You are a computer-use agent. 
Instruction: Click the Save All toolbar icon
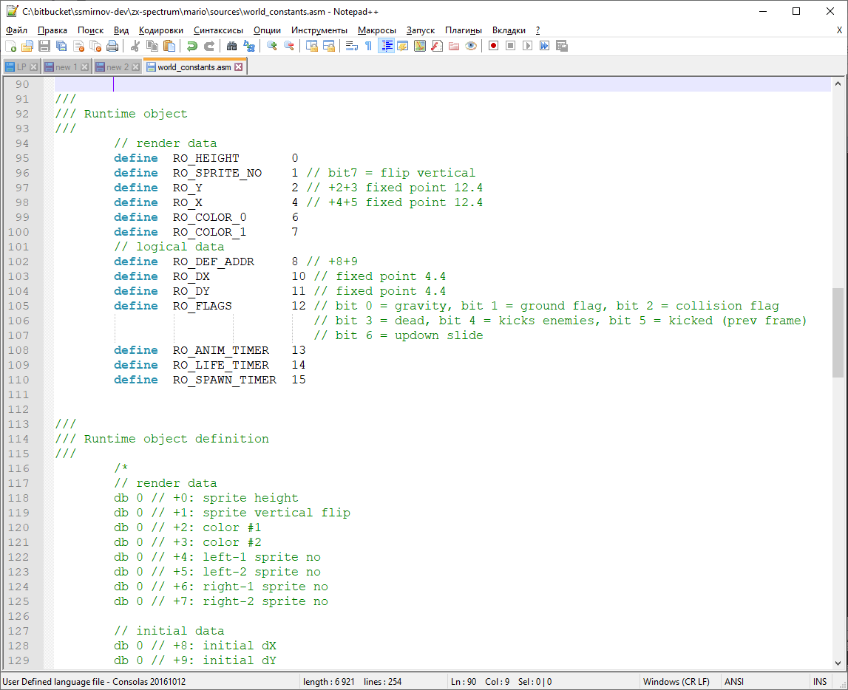click(61, 46)
